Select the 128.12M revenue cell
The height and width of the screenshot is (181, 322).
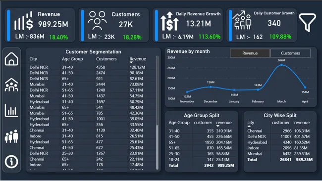coord(137,67)
